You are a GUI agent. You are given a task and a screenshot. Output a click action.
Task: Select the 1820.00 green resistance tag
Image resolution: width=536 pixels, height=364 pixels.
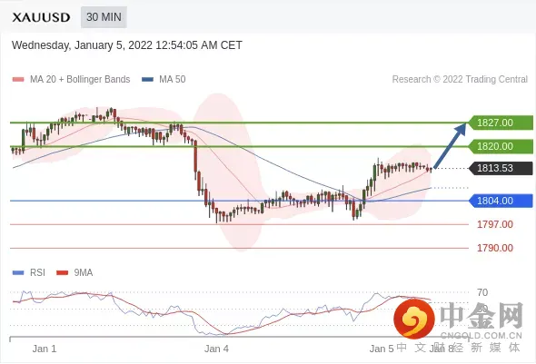click(501, 146)
